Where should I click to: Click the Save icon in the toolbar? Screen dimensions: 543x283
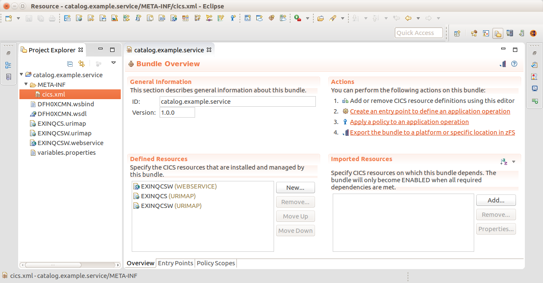29,18
